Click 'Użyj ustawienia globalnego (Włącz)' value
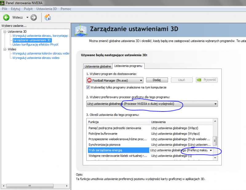 [175, 128]
